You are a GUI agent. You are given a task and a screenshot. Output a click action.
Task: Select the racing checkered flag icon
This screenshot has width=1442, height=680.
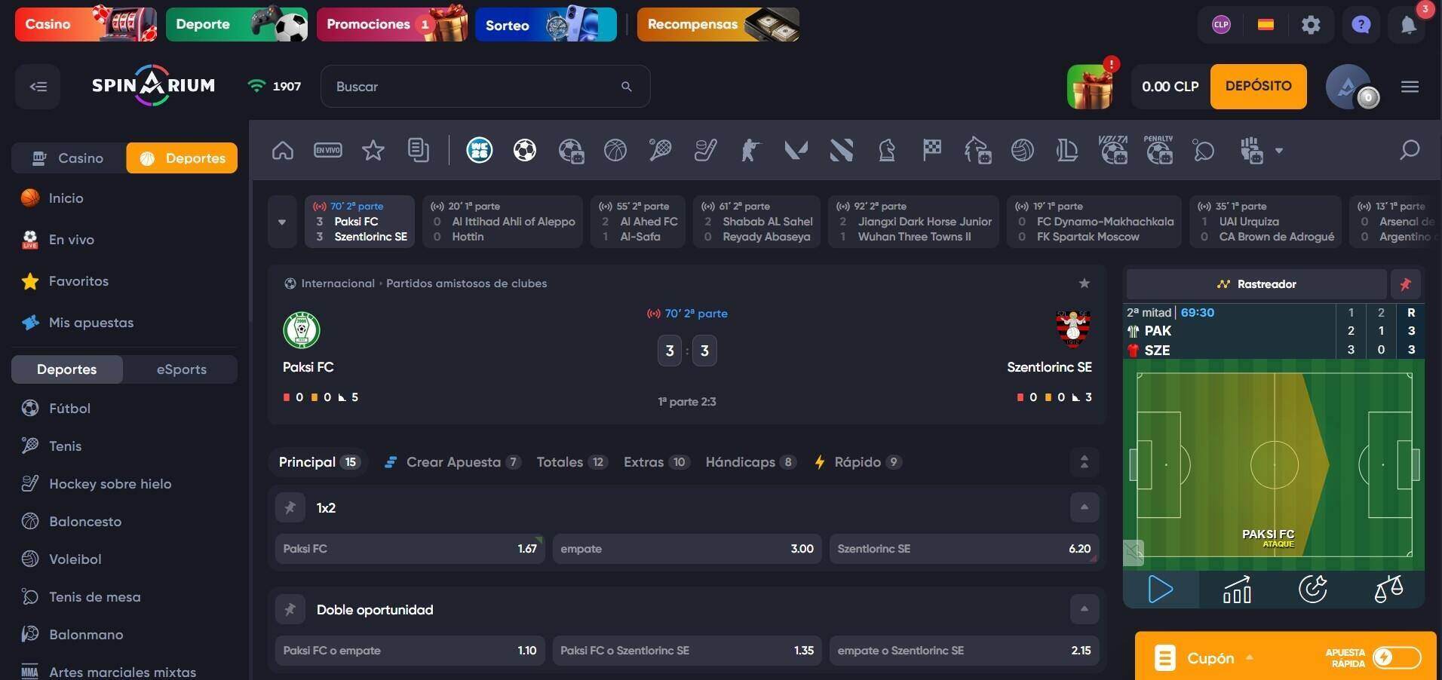pos(932,151)
